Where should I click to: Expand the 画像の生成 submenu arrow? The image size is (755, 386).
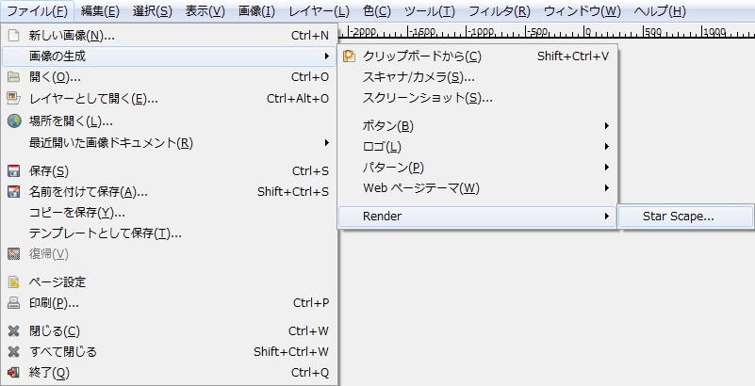327,56
